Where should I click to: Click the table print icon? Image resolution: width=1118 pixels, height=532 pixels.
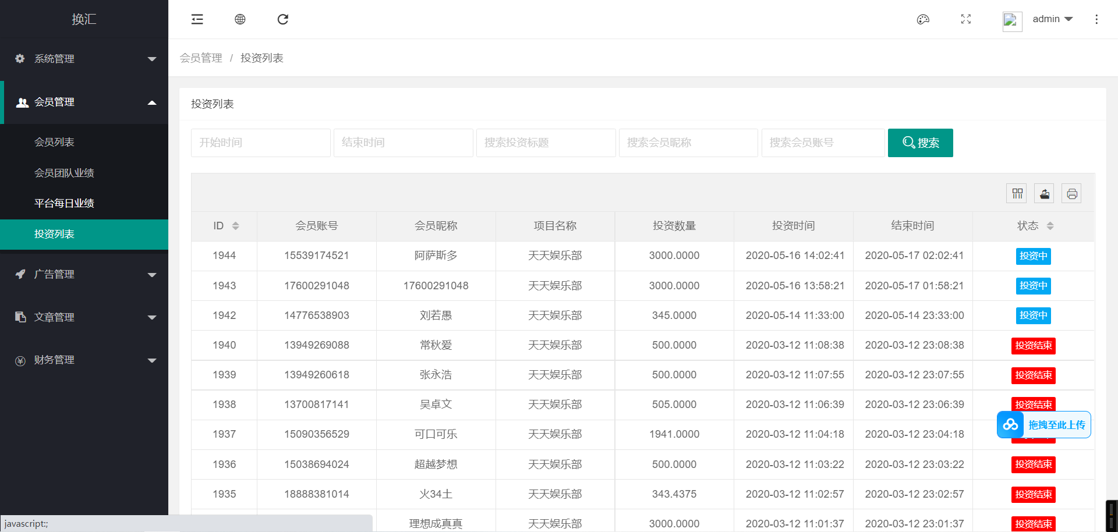coord(1072,194)
